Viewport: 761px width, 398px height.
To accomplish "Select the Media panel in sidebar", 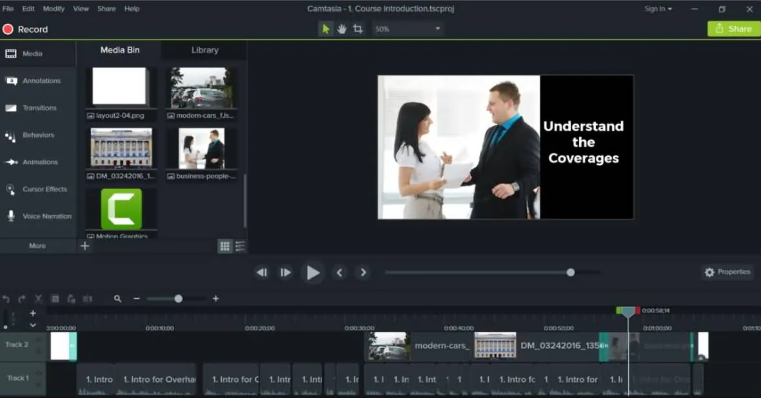I will point(38,54).
